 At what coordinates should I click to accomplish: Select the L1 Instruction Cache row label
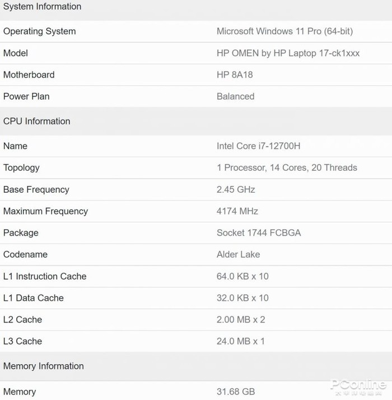click(45, 276)
